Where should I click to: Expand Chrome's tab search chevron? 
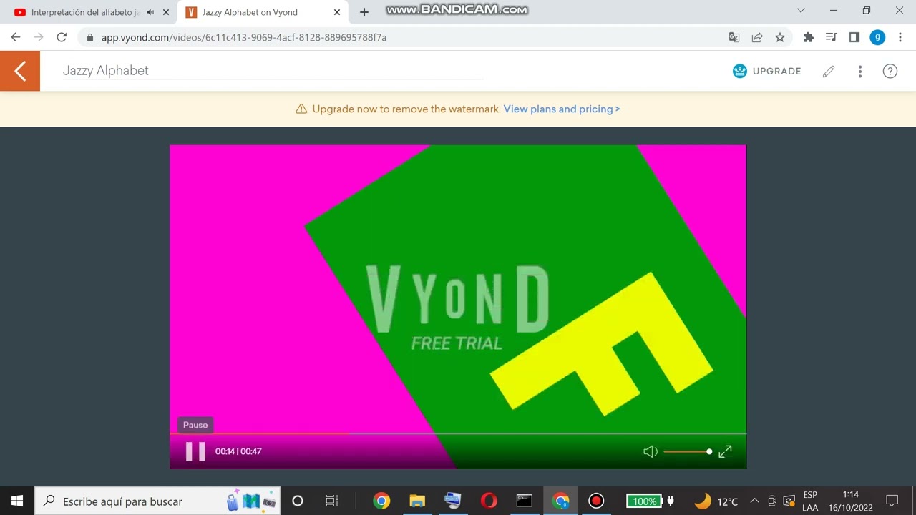click(x=801, y=11)
